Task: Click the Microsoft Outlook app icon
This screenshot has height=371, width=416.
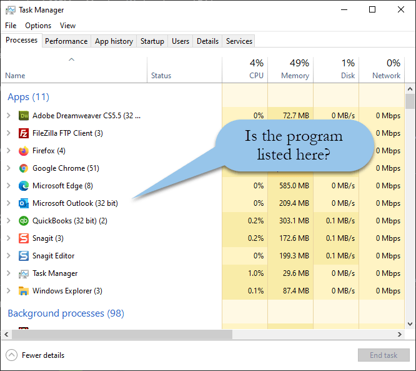Action: click(x=24, y=203)
